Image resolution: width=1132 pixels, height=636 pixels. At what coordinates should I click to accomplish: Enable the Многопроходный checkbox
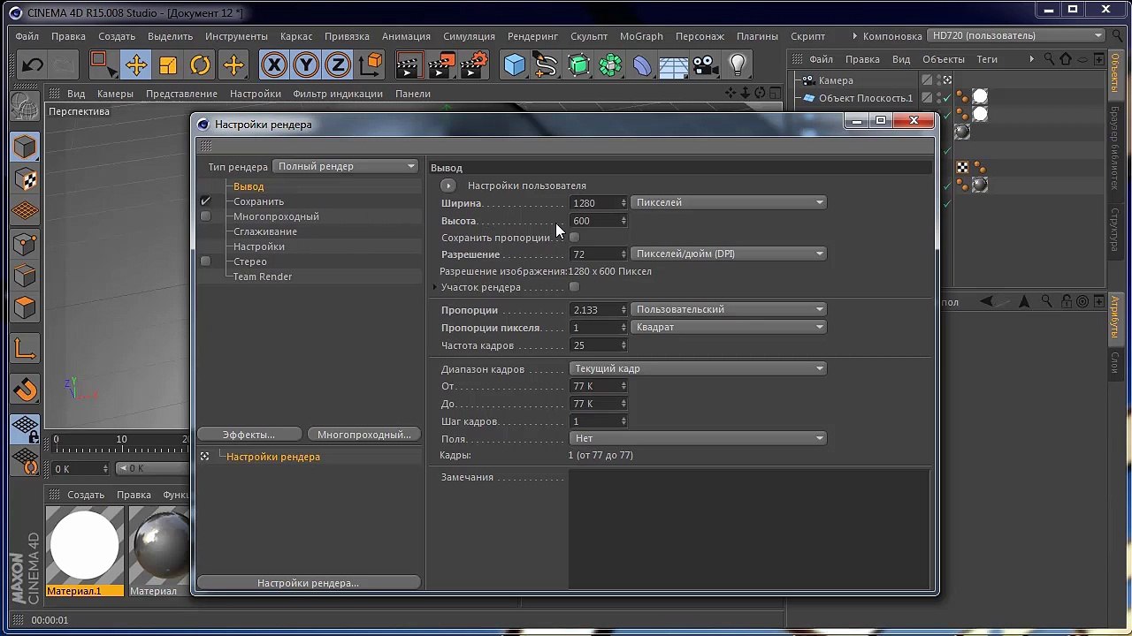point(205,216)
